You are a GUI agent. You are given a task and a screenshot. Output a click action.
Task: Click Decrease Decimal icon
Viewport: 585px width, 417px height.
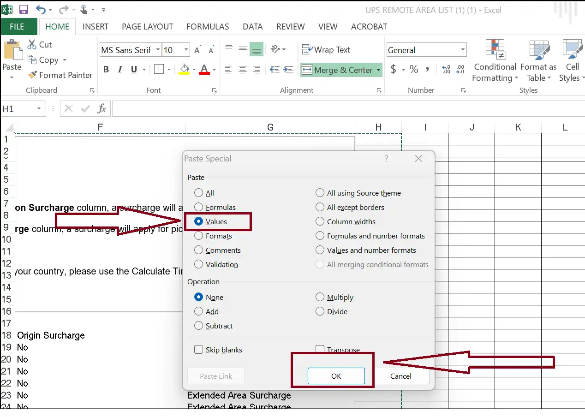click(460, 70)
